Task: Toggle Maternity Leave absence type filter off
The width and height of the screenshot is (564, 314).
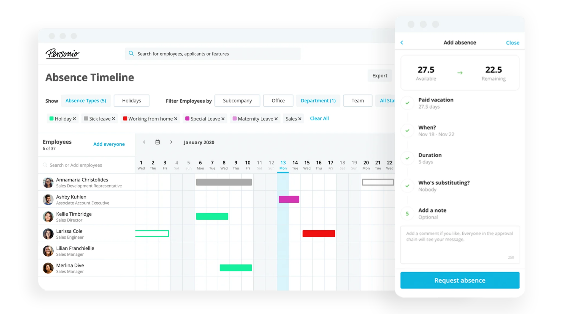Action: click(276, 118)
